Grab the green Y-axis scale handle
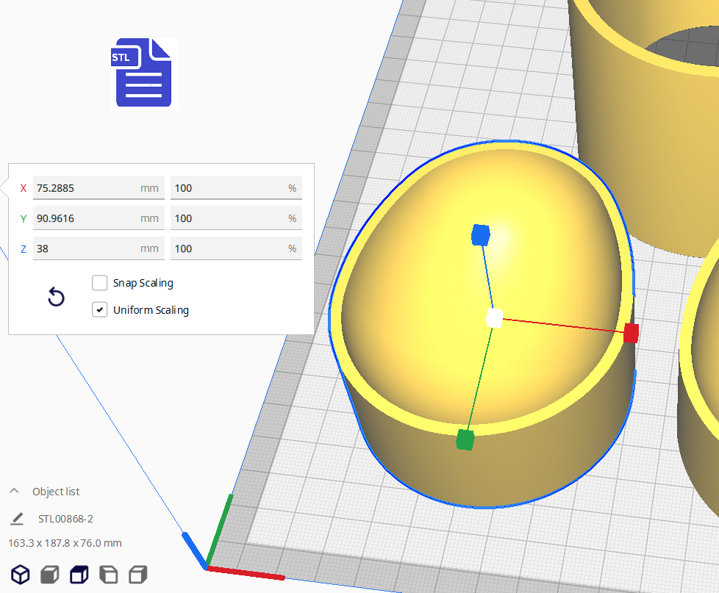 465,439
